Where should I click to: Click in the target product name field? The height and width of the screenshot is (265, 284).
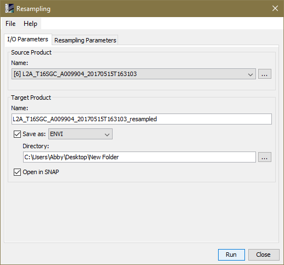[x=142, y=119]
